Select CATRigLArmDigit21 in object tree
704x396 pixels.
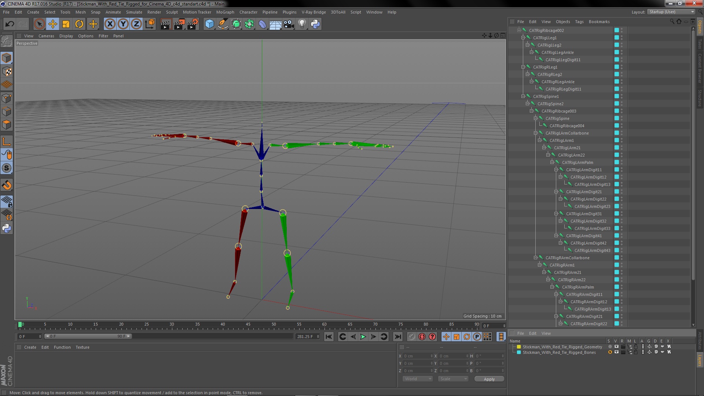pyautogui.click(x=584, y=191)
